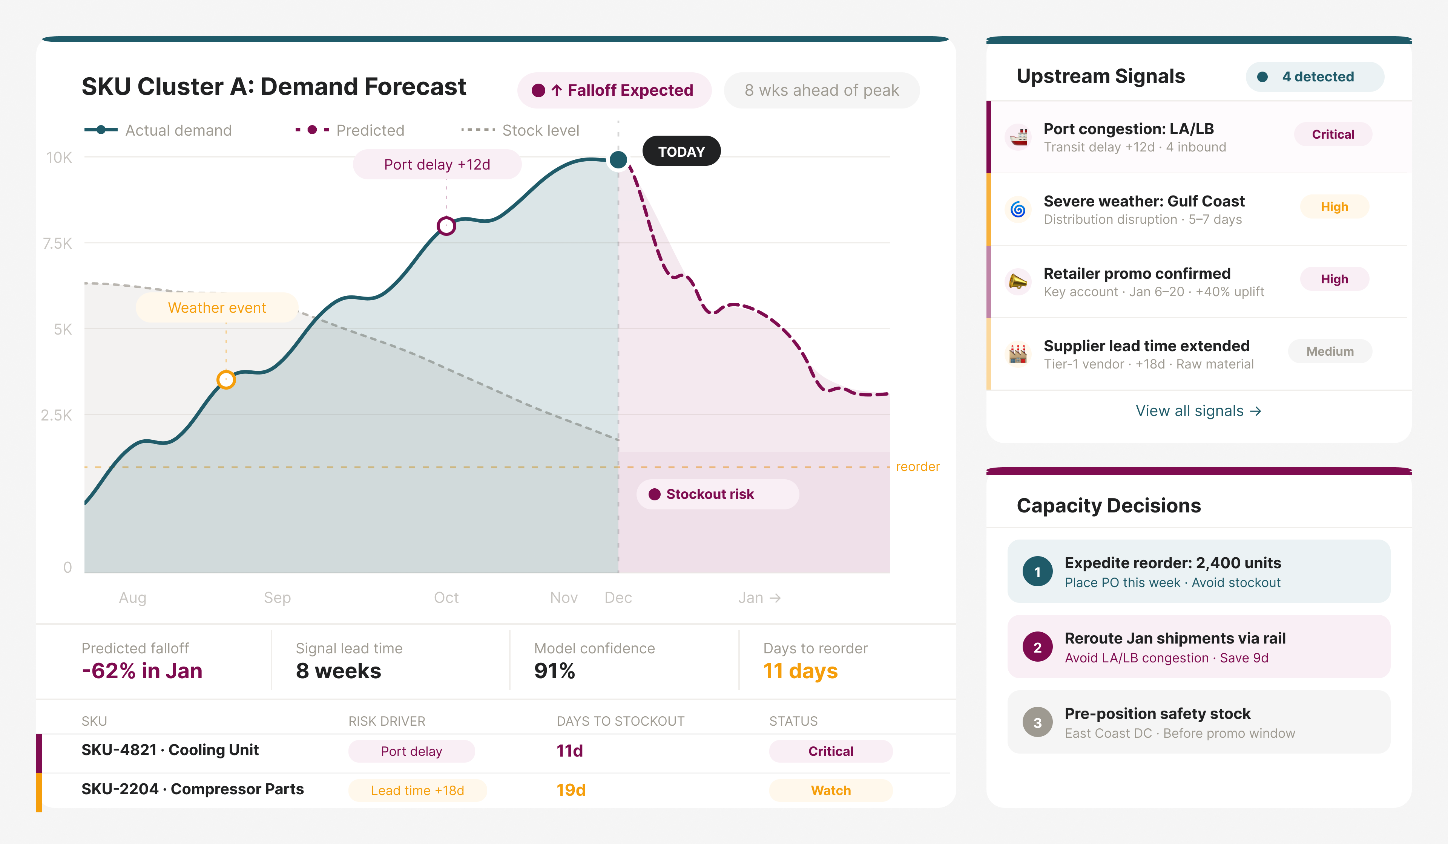Click the Critical status badge for SKU-4821
The width and height of the screenshot is (1448, 844).
(x=831, y=751)
